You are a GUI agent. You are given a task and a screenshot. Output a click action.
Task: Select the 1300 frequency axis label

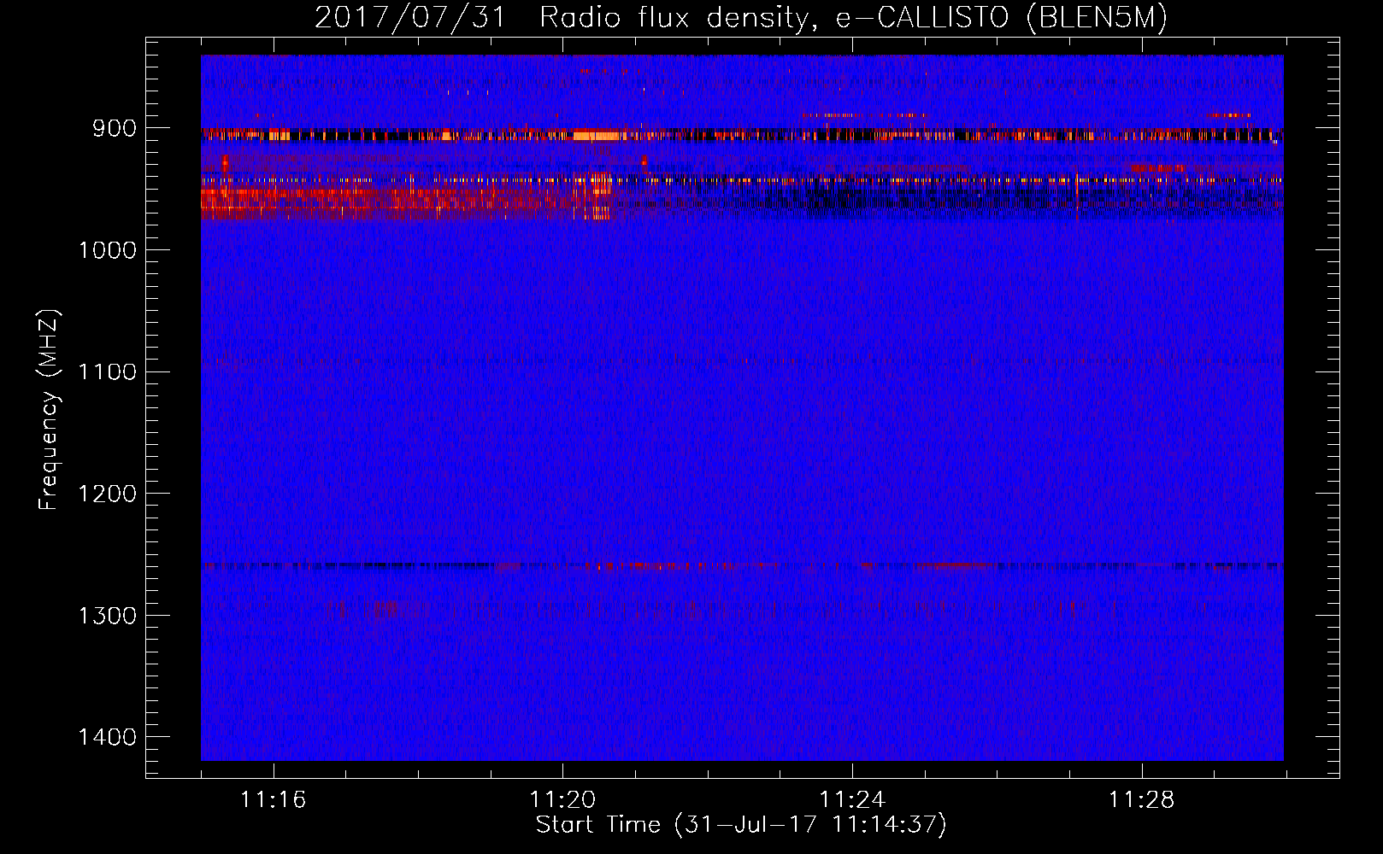click(x=107, y=616)
